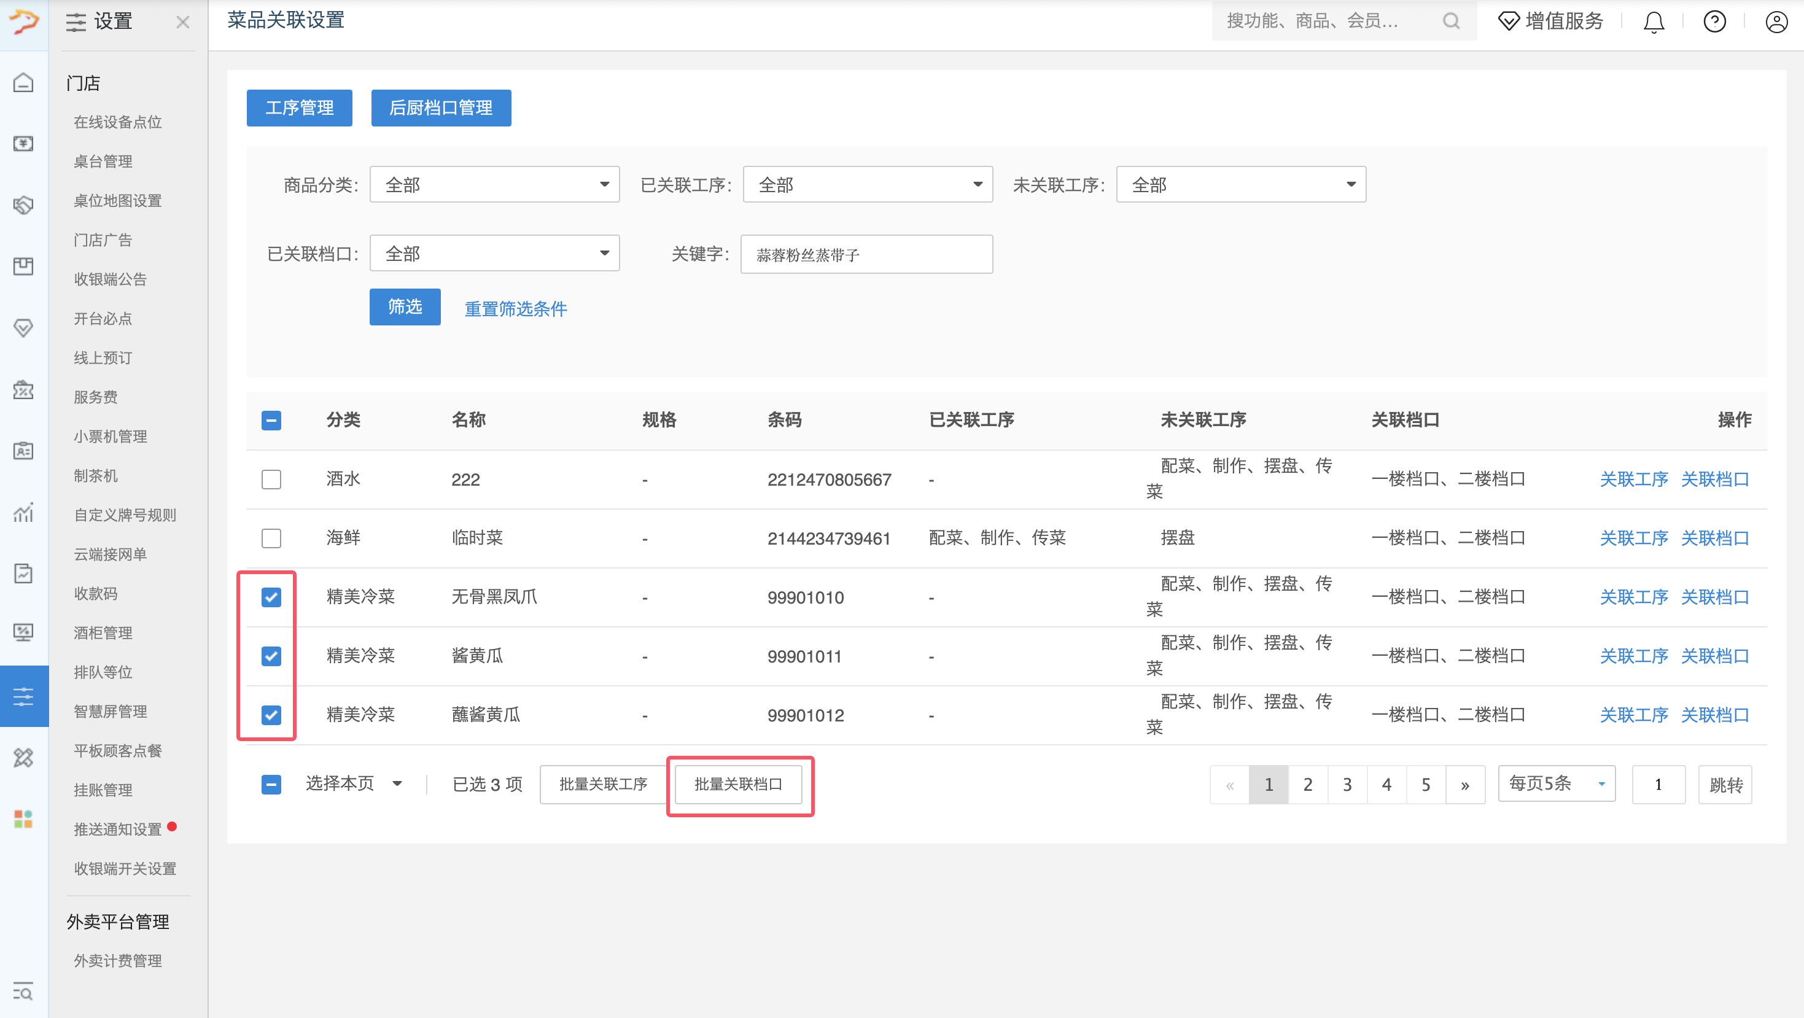1804x1018 pixels.
Task: Open 服务费 in settings menu
Action: tap(96, 398)
